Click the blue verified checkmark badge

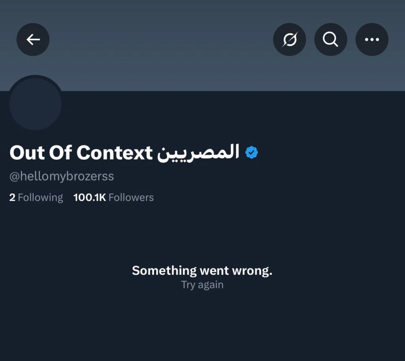click(252, 153)
